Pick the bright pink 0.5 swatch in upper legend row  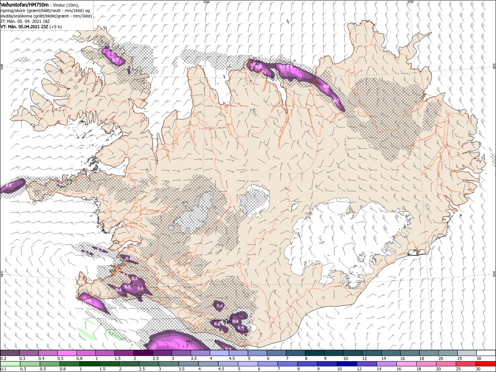pyautogui.click(x=67, y=353)
